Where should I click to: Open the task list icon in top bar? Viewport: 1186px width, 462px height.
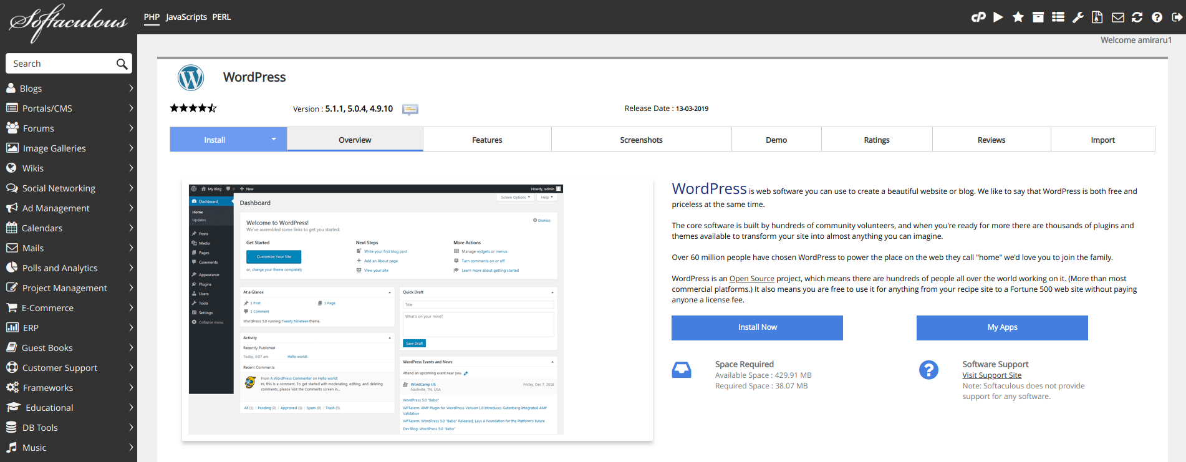[1058, 17]
